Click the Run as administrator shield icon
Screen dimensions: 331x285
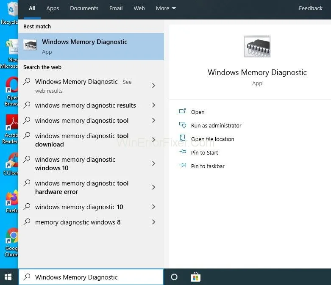pyautogui.click(x=183, y=125)
